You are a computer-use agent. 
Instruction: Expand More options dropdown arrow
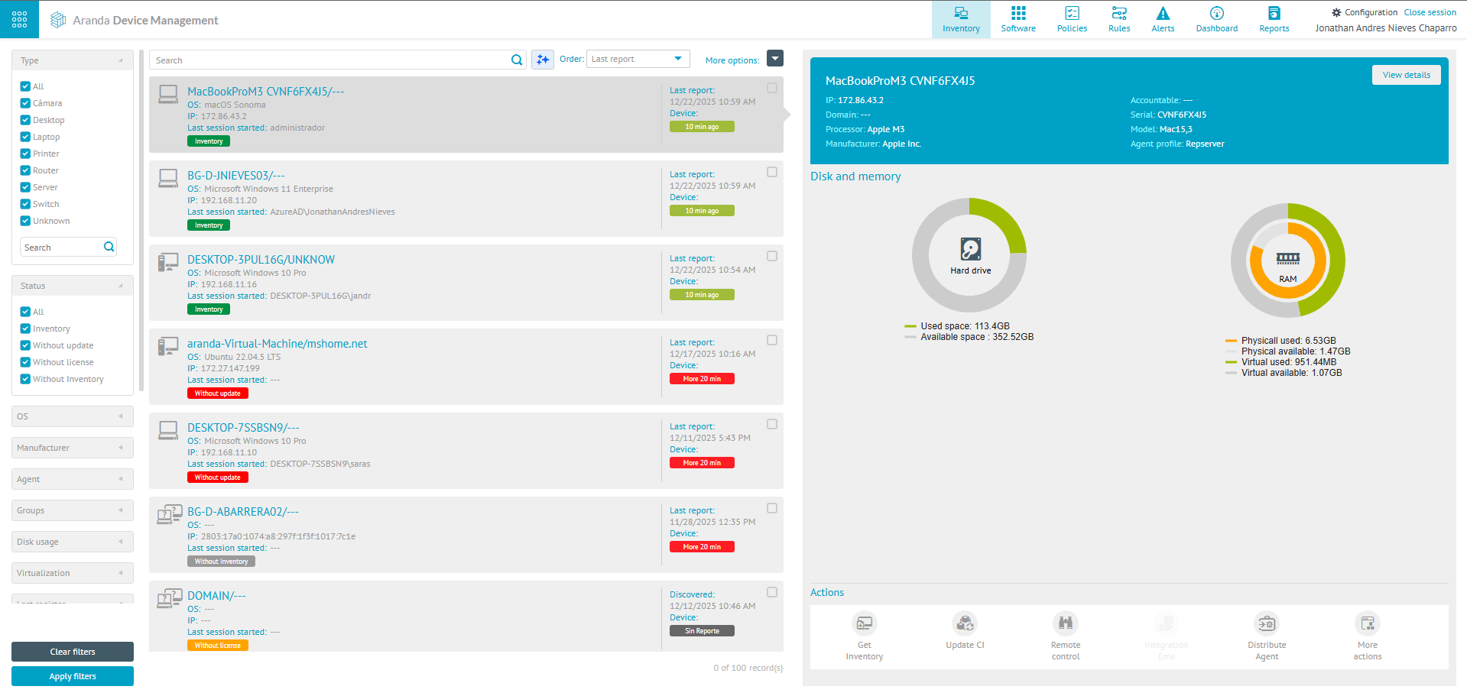point(775,59)
